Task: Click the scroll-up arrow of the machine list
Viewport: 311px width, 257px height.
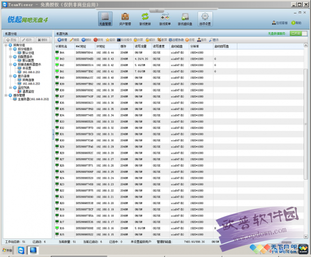Action: coord(306,45)
